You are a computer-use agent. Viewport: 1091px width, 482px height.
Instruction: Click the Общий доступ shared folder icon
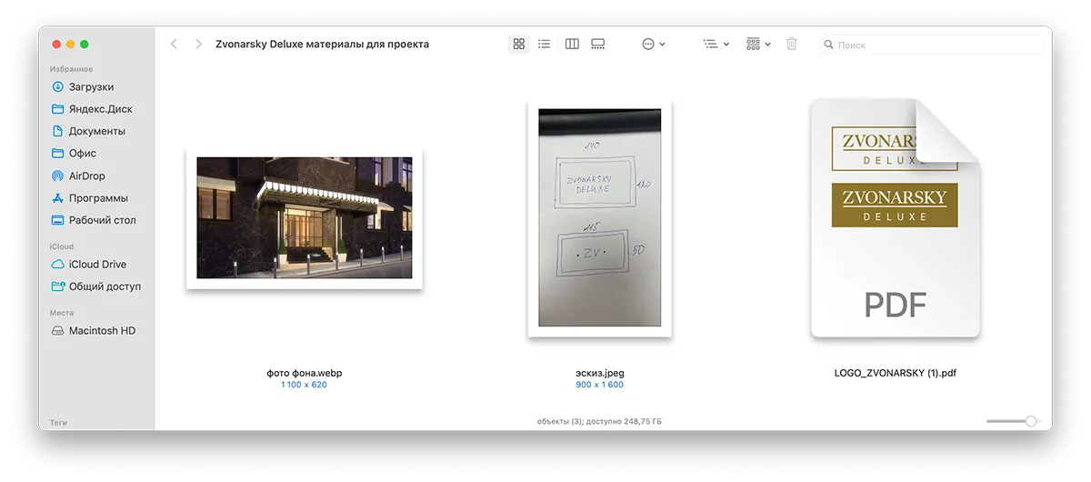click(58, 286)
